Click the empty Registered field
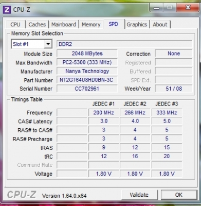201x206 pixels. pos(174,62)
